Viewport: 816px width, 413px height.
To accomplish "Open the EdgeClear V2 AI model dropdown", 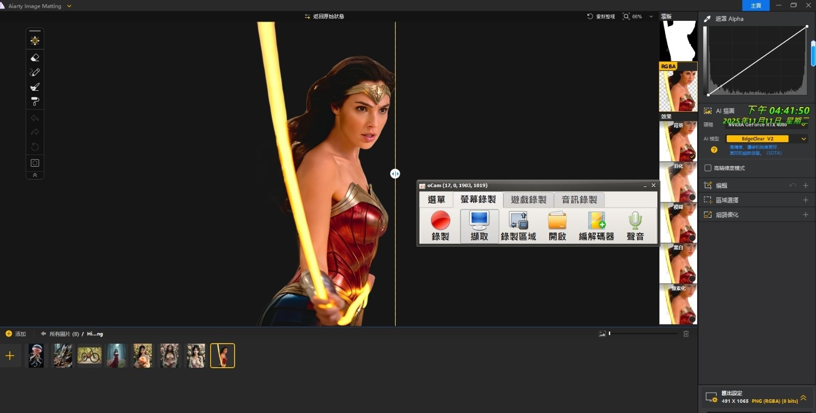I will pyautogui.click(x=804, y=139).
